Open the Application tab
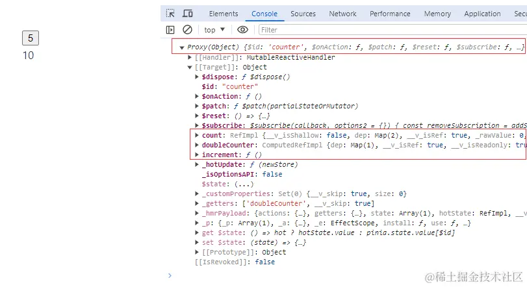 click(x=482, y=14)
